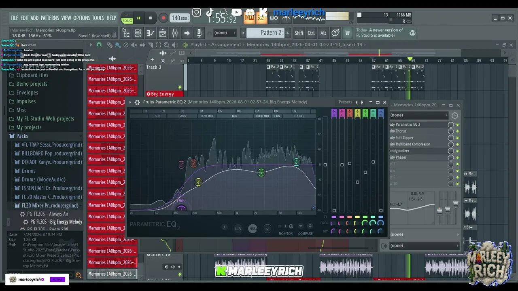Go to the next EQ preset arrow
This screenshot has width=518, height=291.
362,102
